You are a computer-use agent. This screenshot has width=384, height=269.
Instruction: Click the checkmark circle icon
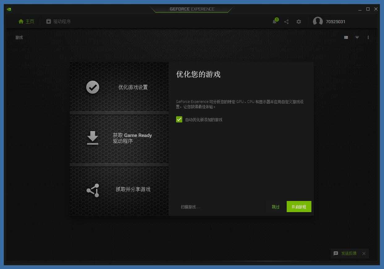(x=93, y=87)
